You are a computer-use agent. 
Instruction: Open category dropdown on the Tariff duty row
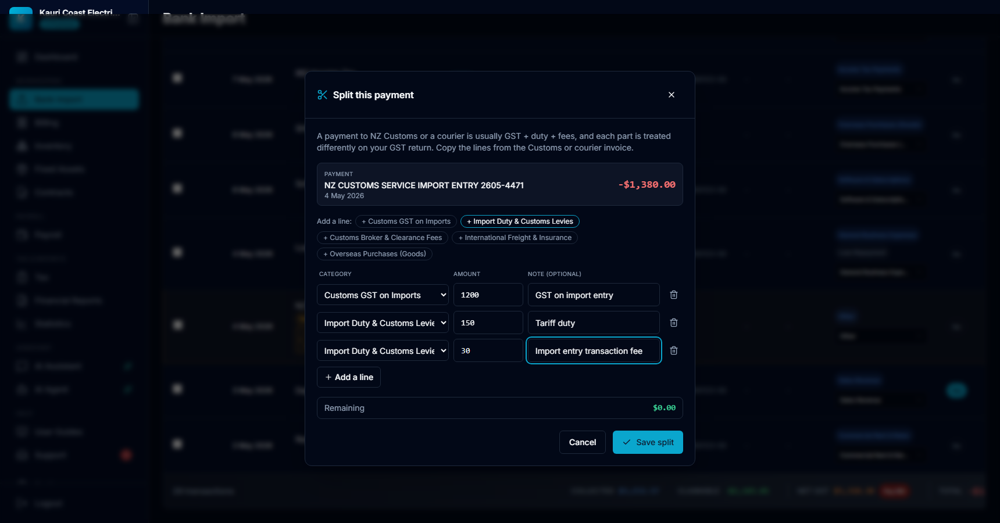383,323
